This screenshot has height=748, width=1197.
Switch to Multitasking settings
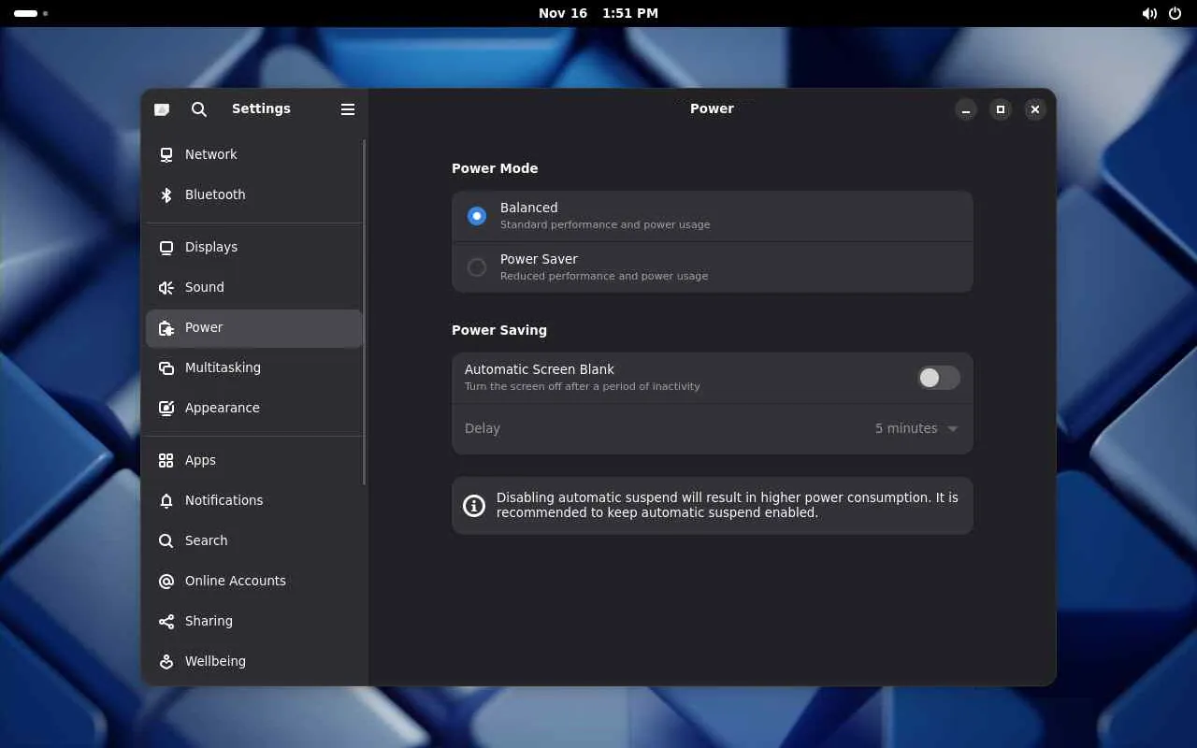click(254, 367)
